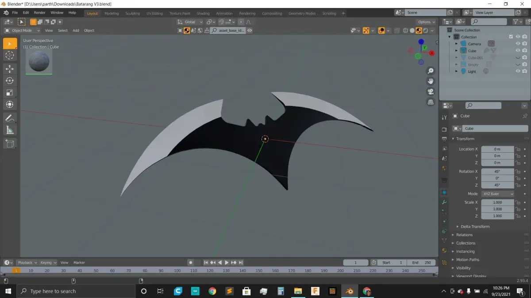Select the Measure tool

[10, 130]
